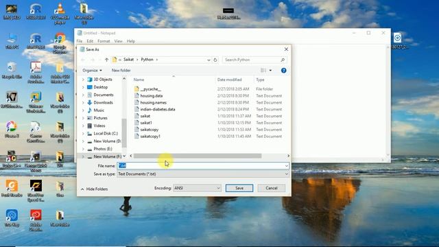Sort files by Name column header

pyautogui.click(x=139, y=80)
